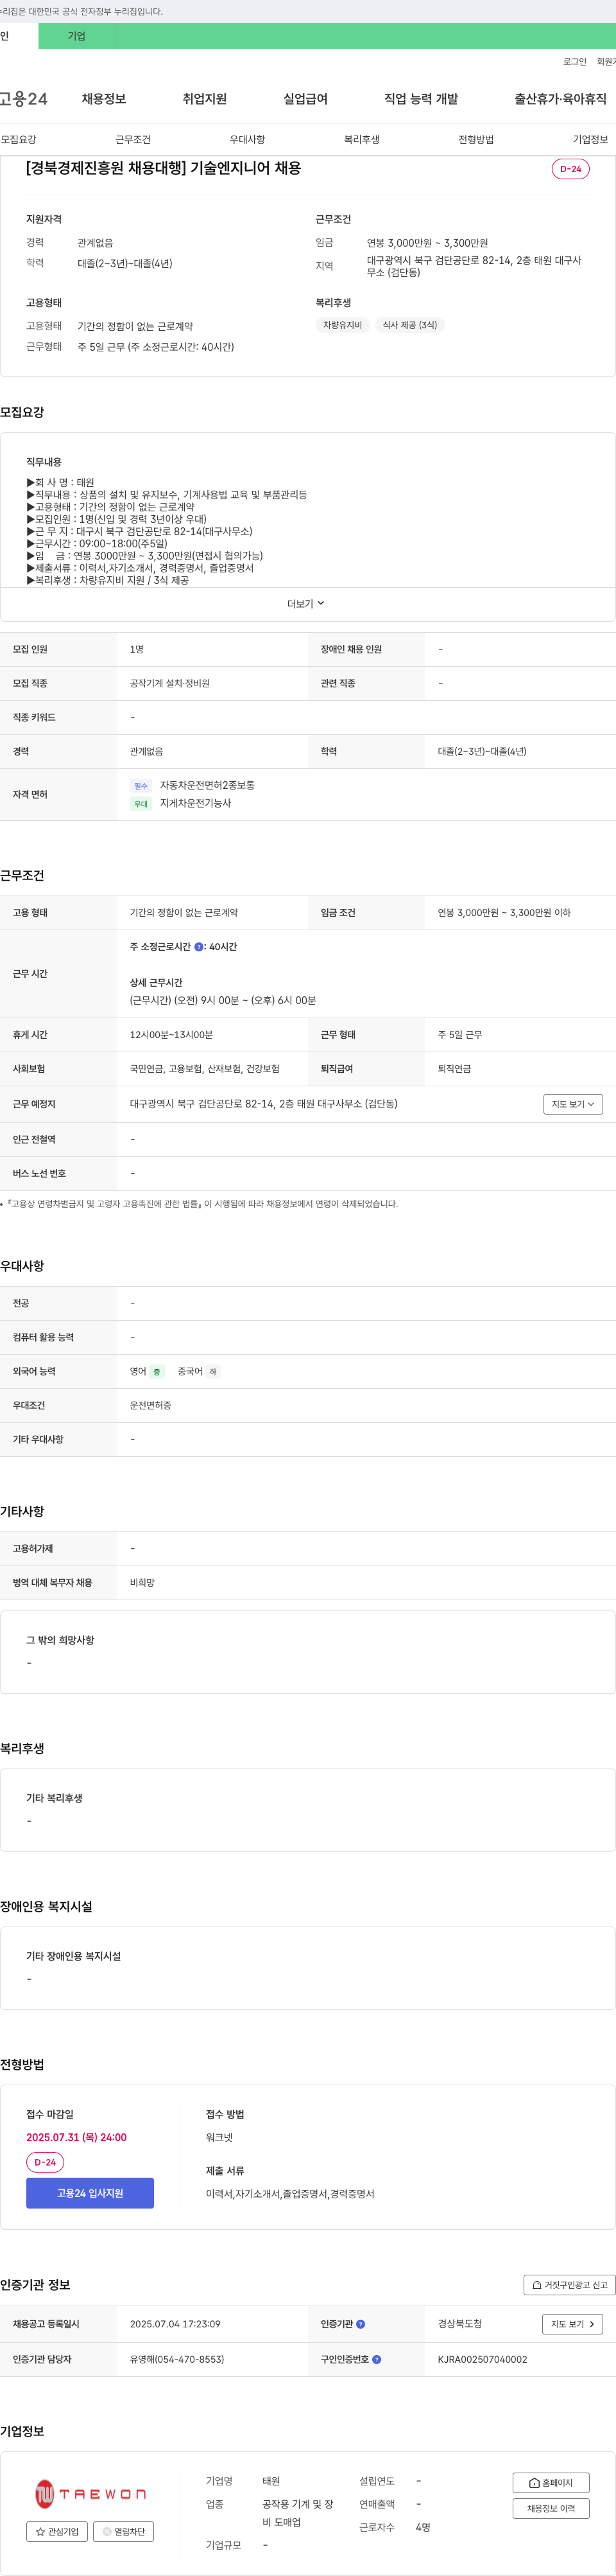616x2576 pixels.
Task: Open the company 홈페이지 button
Action: click(551, 2483)
